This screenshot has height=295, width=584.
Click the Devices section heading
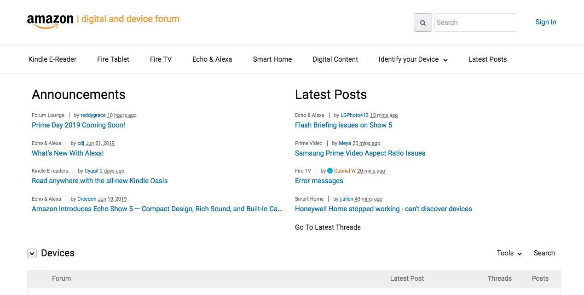[58, 253]
